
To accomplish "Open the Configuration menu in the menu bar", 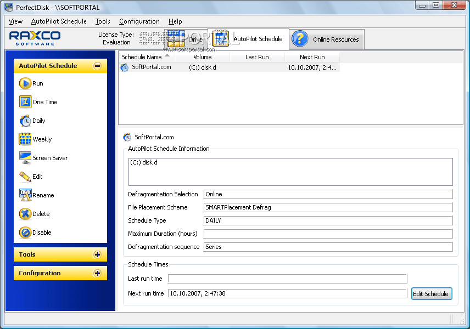I will pyautogui.click(x=139, y=21).
